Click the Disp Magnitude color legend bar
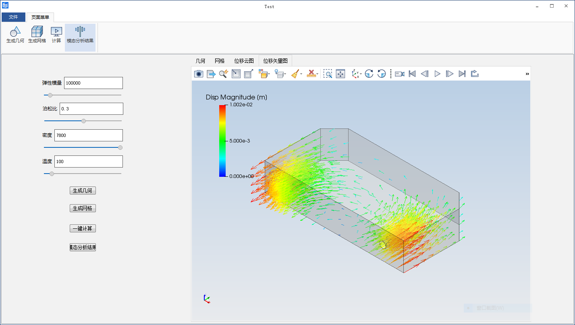This screenshot has height=325, width=575. (x=222, y=141)
